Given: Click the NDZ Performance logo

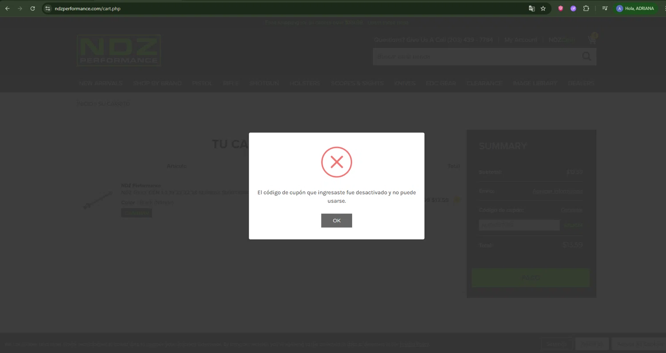Looking at the screenshot, I should [119, 51].
